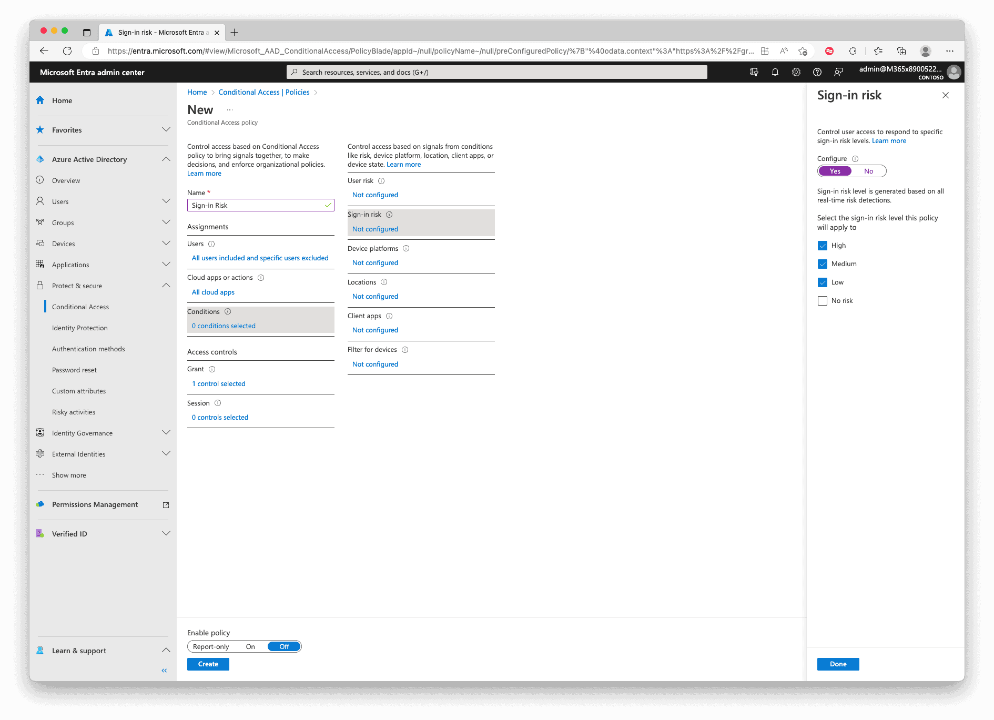994x720 pixels.
Task: Open the feedback icon in header
Action: (838, 73)
